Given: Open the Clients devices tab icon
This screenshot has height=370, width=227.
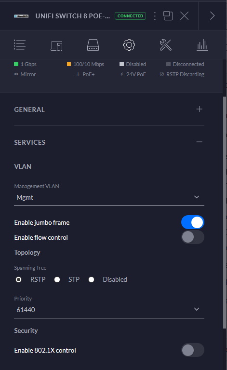Looking at the screenshot, I should (x=56, y=45).
